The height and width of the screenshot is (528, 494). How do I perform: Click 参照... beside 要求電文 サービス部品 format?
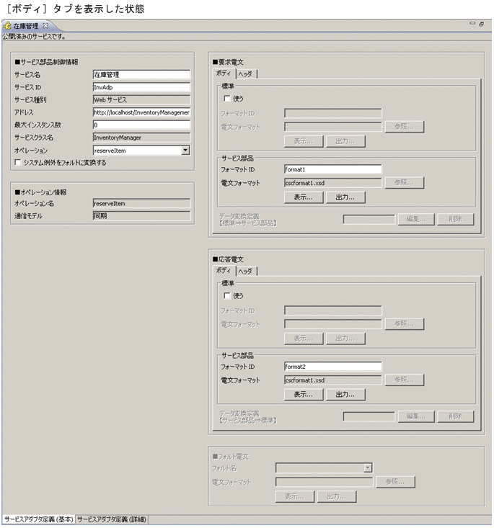(x=405, y=182)
